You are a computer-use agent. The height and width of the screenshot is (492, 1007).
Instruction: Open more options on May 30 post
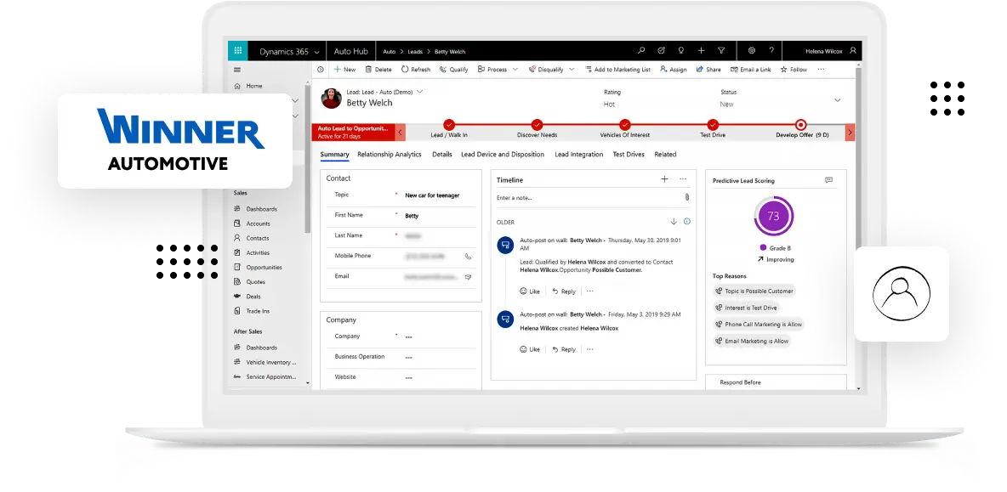click(589, 291)
